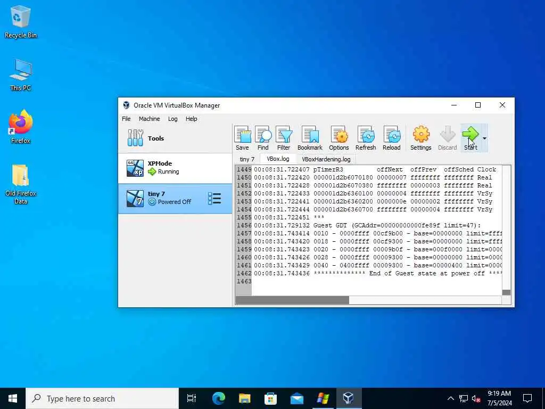Click the XPMode Running status text
Viewport: 545px width, 409px height.
pyautogui.click(x=169, y=171)
